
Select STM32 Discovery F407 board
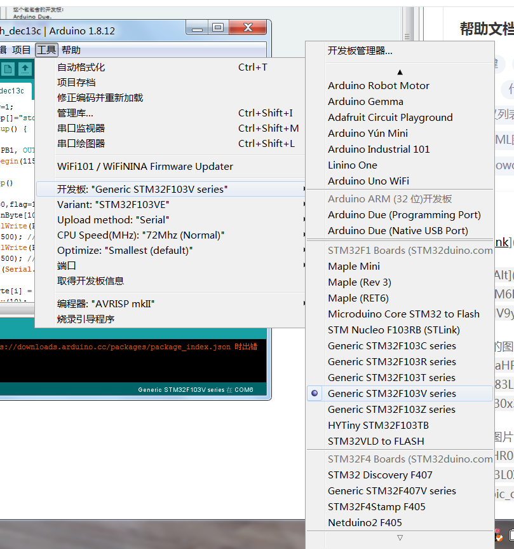(x=400, y=475)
